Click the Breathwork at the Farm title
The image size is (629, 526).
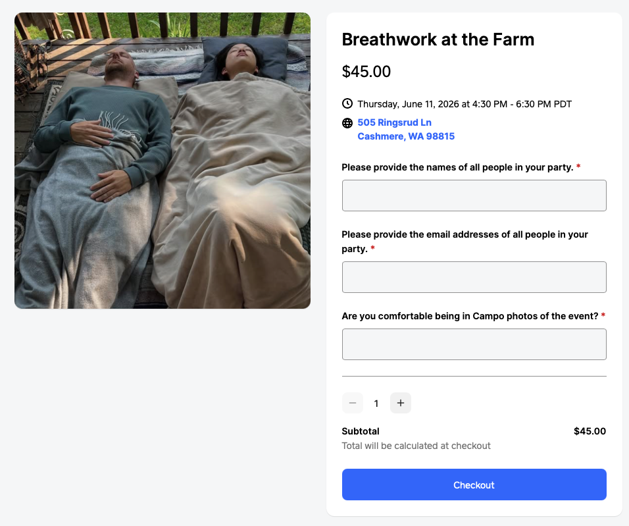tap(438, 39)
